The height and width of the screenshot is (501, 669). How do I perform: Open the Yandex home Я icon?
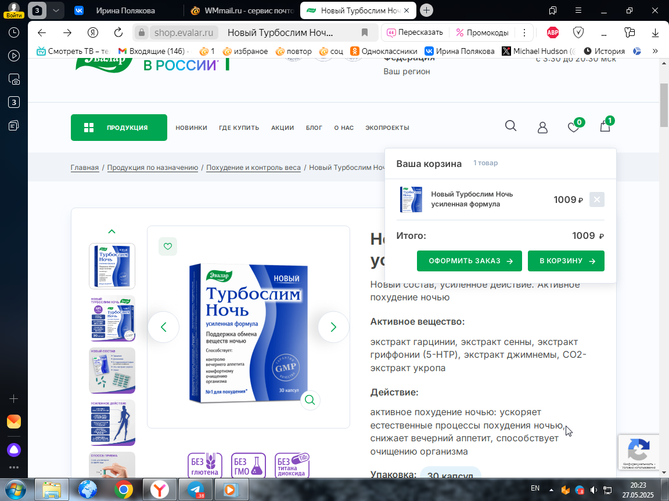[x=93, y=32]
